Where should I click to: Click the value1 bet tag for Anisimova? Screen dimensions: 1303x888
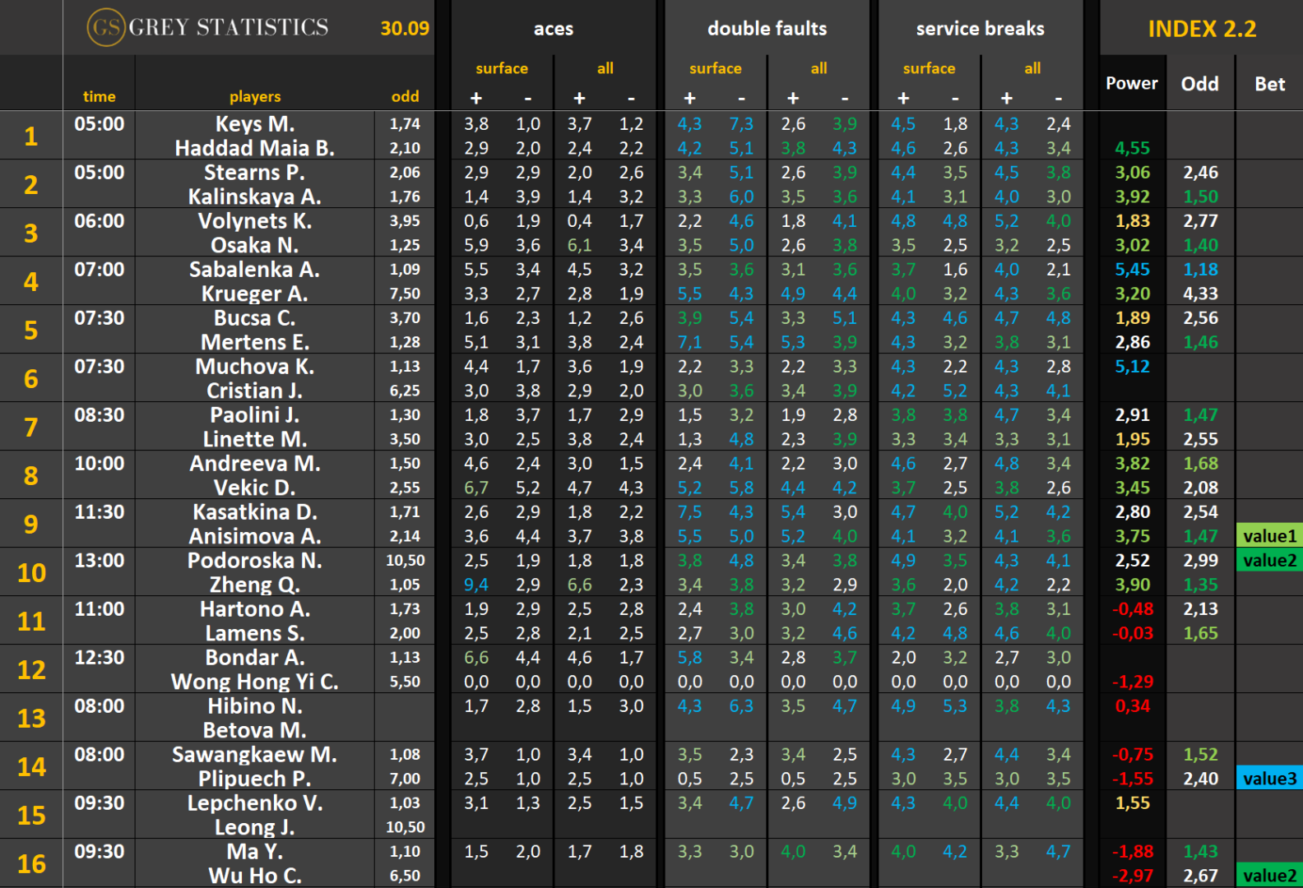[x=1269, y=536]
